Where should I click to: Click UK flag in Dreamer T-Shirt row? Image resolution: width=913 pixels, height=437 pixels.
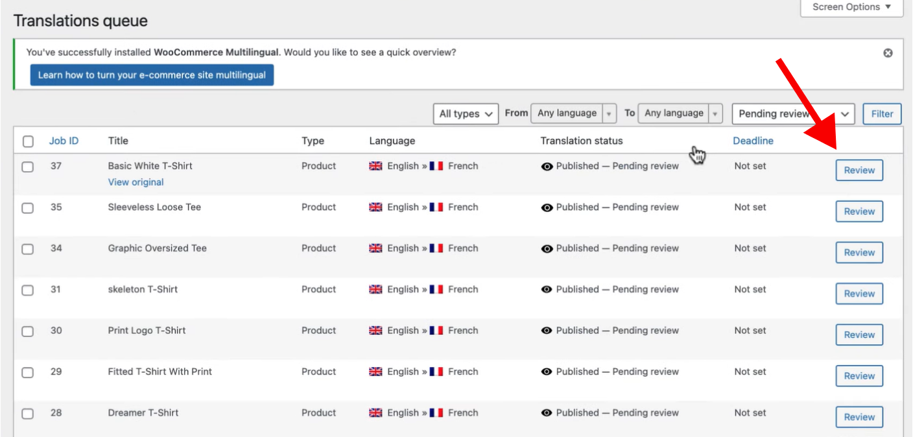click(376, 413)
